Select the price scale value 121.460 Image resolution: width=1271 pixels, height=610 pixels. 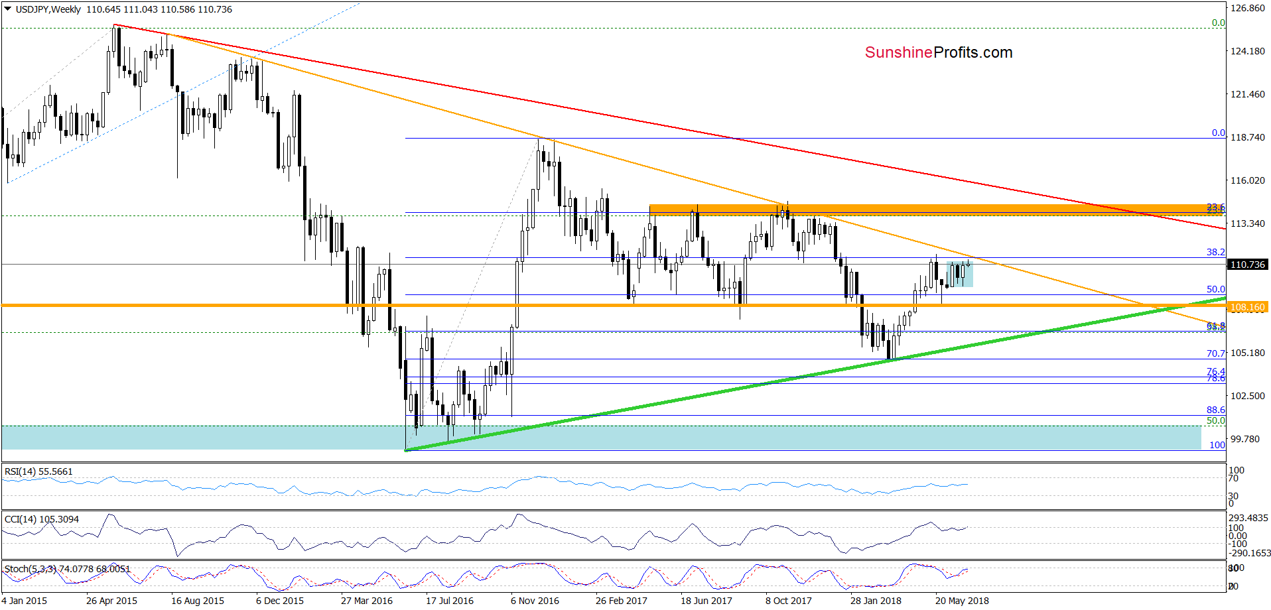tap(1248, 94)
